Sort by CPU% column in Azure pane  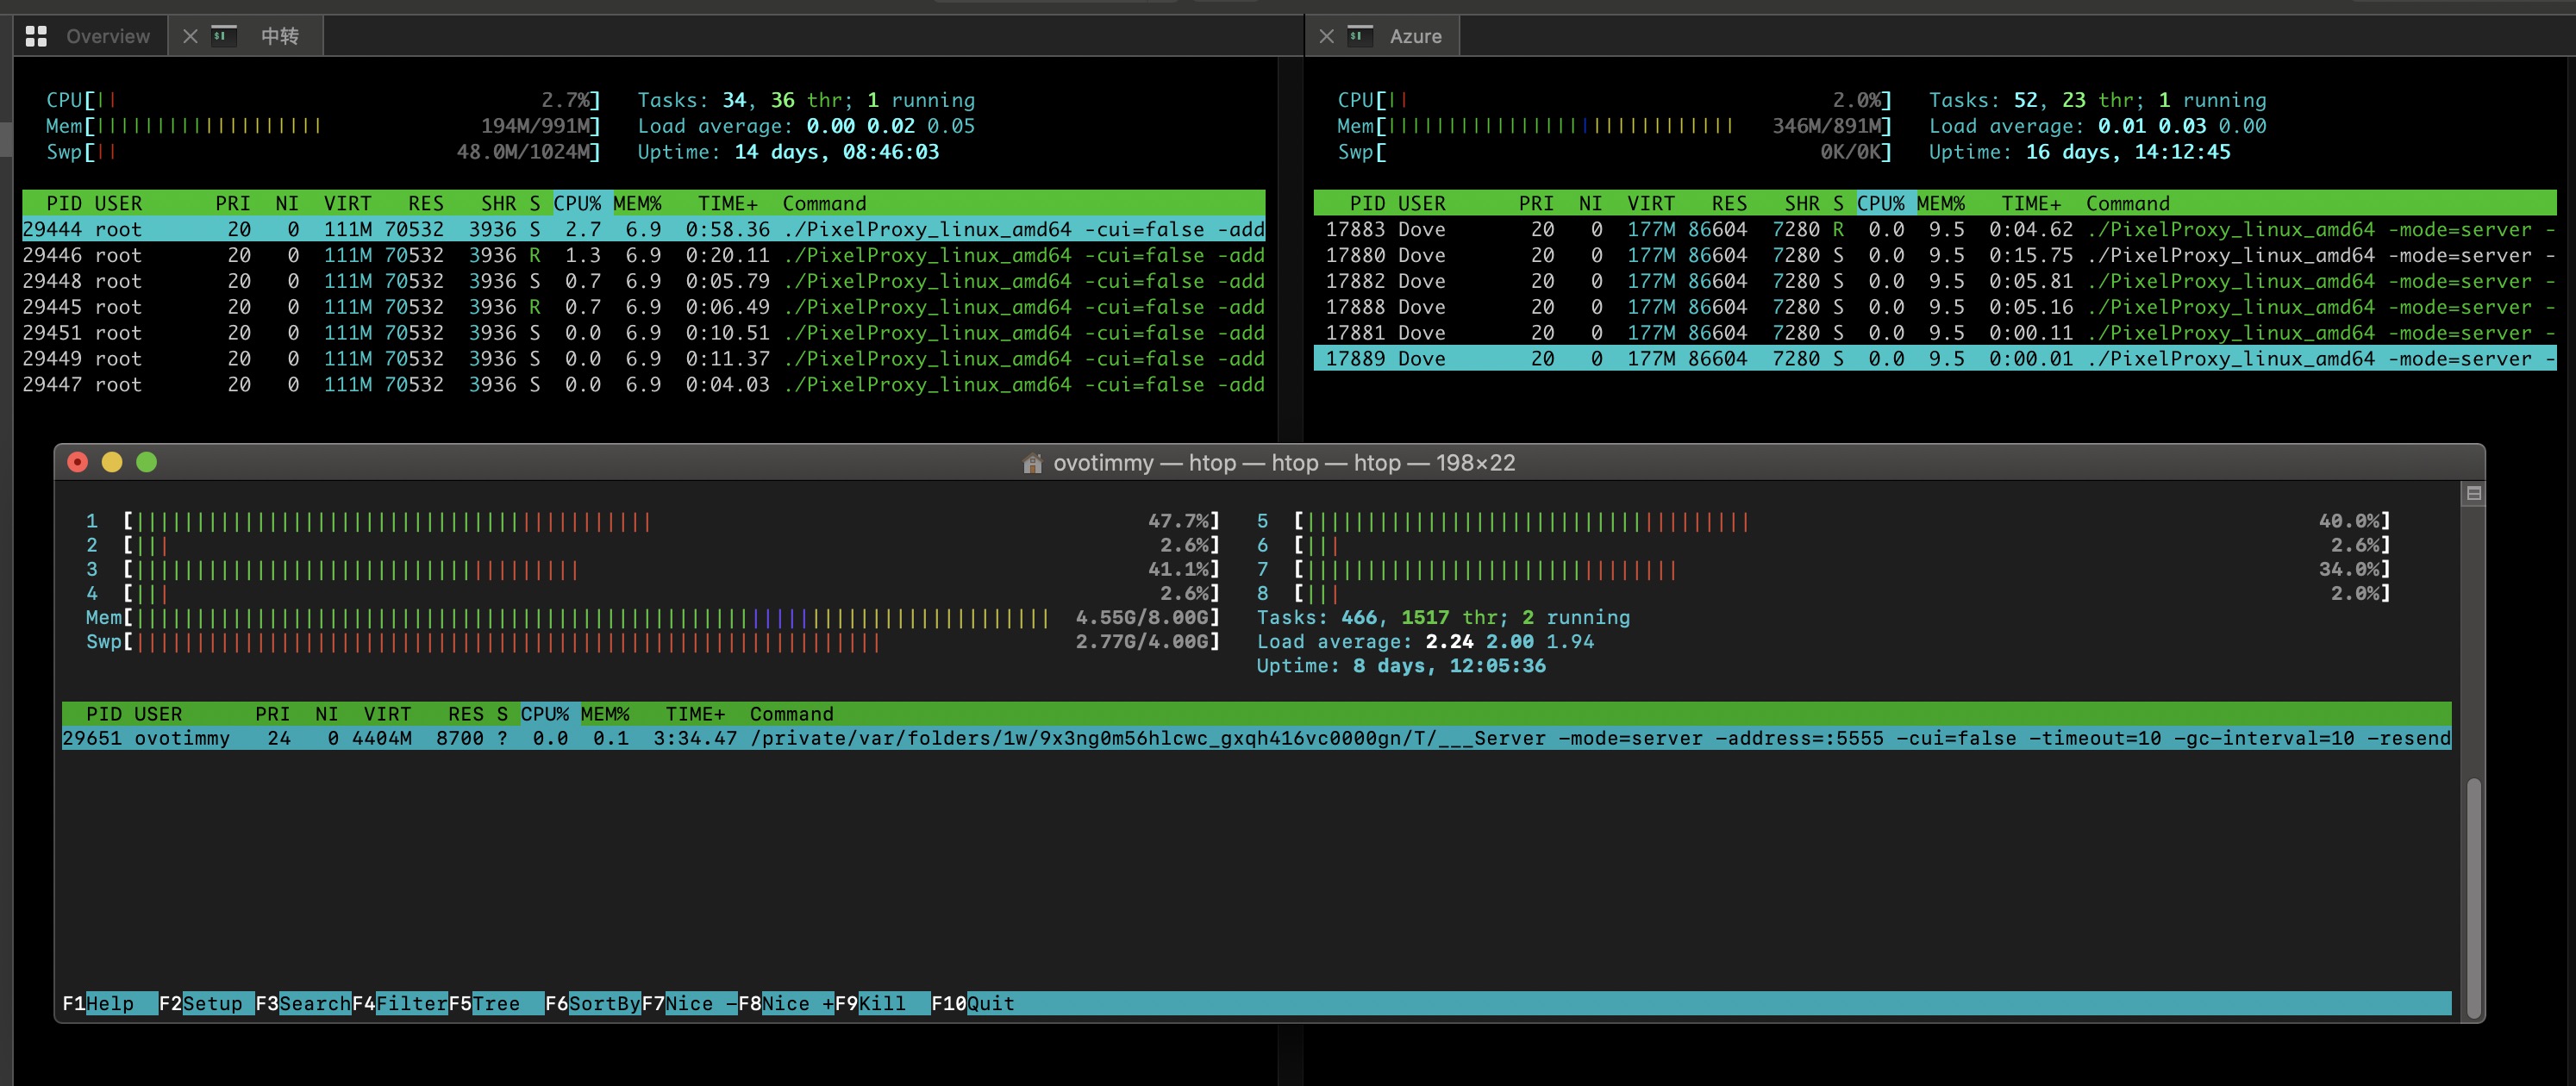[x=1879, y=203]
